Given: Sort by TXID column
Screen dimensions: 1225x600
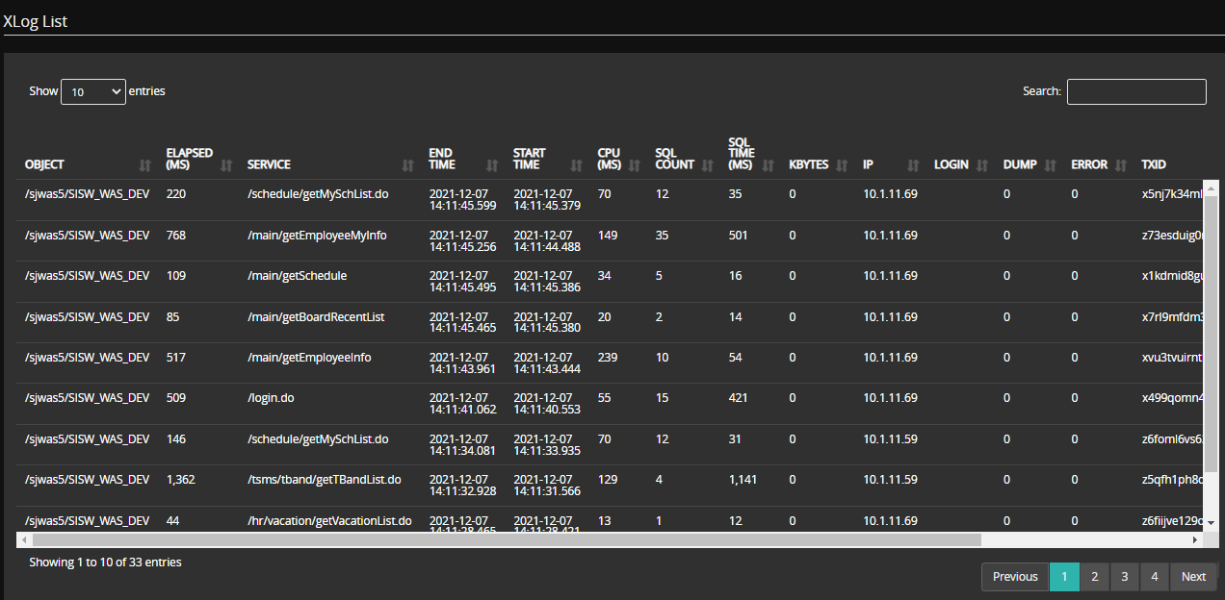Looking at the screenshot, I should [x=1153, y=164].
